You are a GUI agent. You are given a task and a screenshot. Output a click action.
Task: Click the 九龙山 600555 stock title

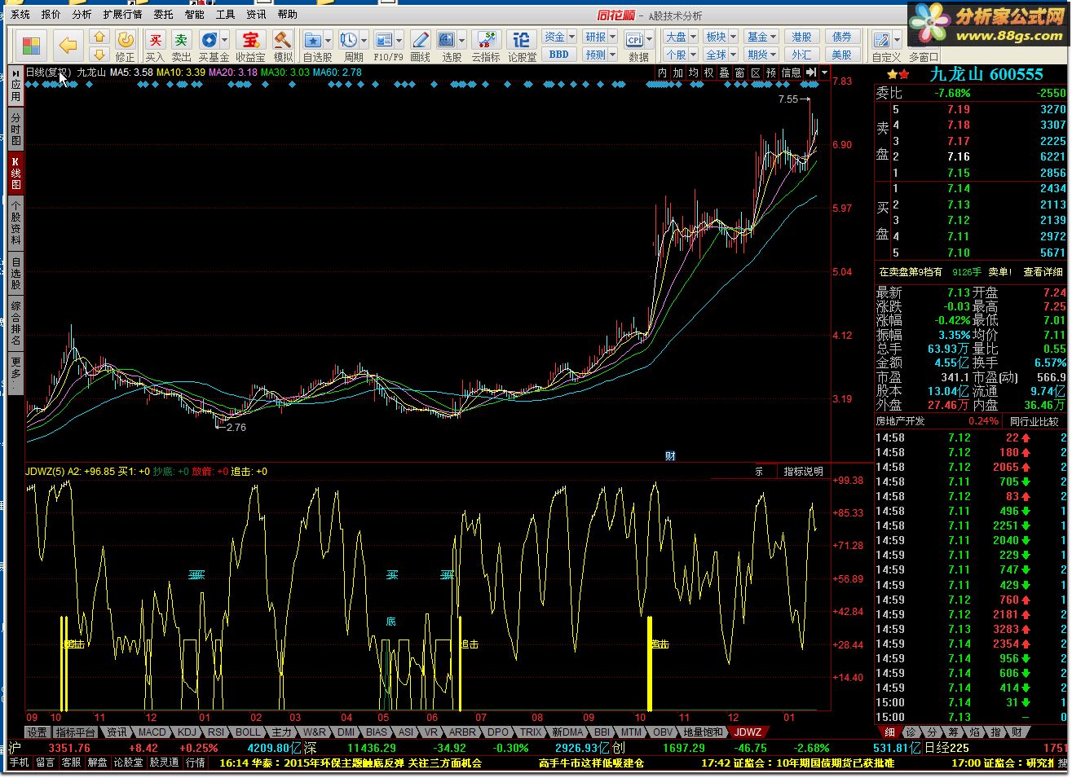986,74
